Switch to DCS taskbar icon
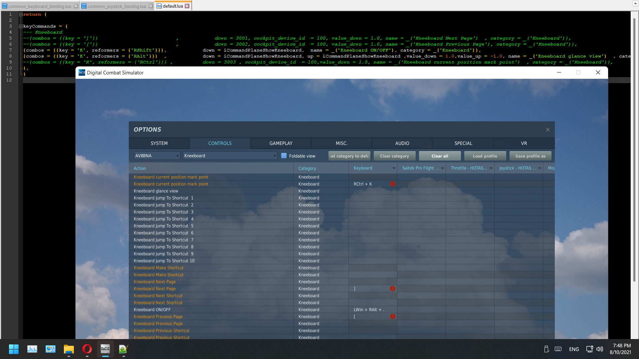The height and width of the screenshot is (359, 639). [x=105, y=349]
